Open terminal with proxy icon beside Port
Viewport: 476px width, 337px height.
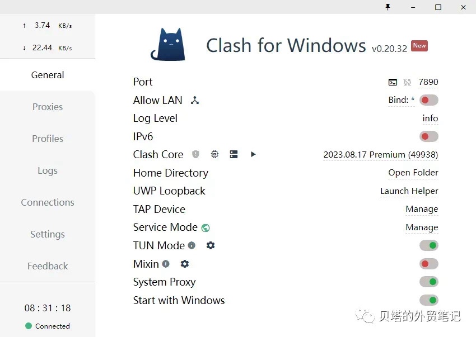pyautogui.click(x=393, y=82)
